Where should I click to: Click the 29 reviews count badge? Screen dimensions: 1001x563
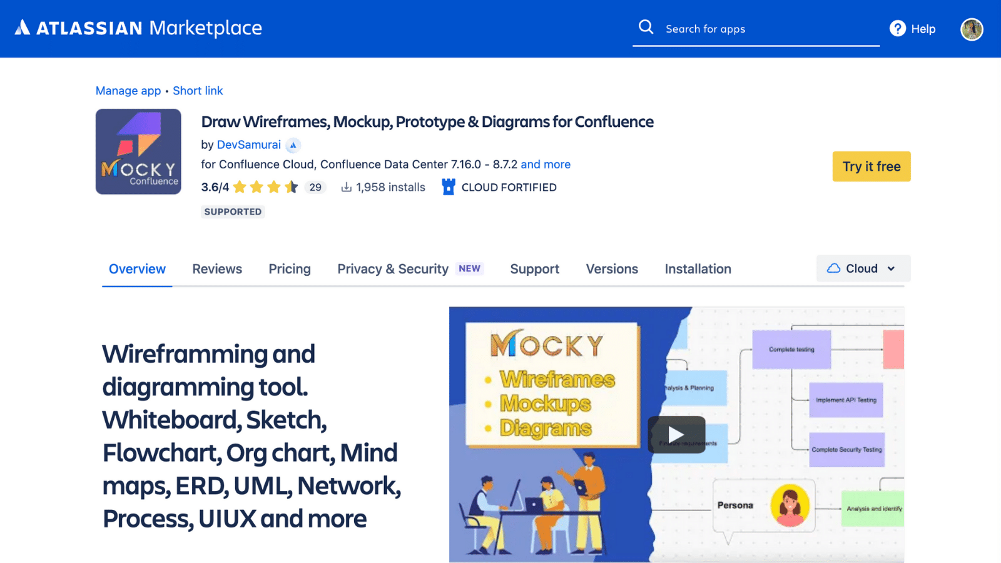coord(315,187)
